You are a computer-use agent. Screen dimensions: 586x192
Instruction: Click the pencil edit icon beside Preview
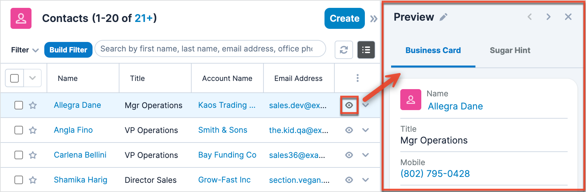pos(444,17)
